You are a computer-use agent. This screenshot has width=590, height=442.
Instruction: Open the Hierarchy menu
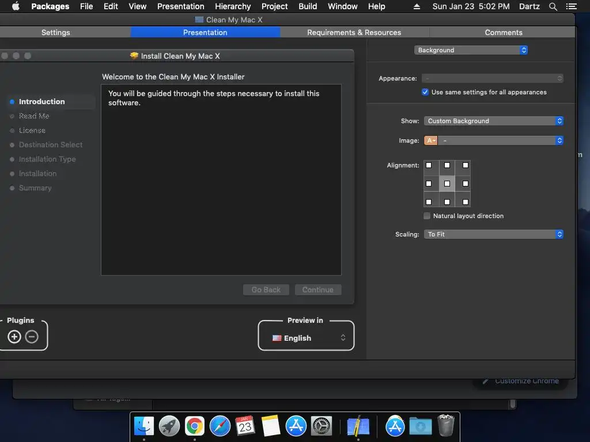233,6
